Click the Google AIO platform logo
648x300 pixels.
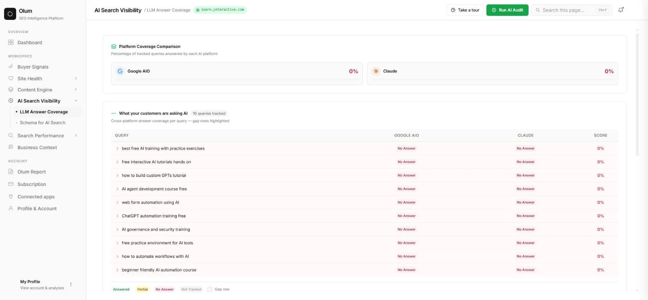(120, 71)
